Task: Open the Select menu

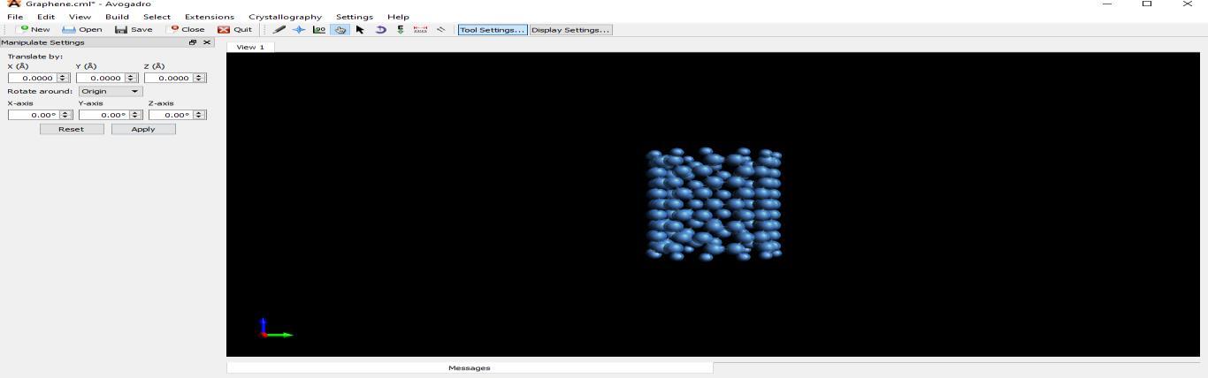Action: pyautogui.click(x=157, y=16)
